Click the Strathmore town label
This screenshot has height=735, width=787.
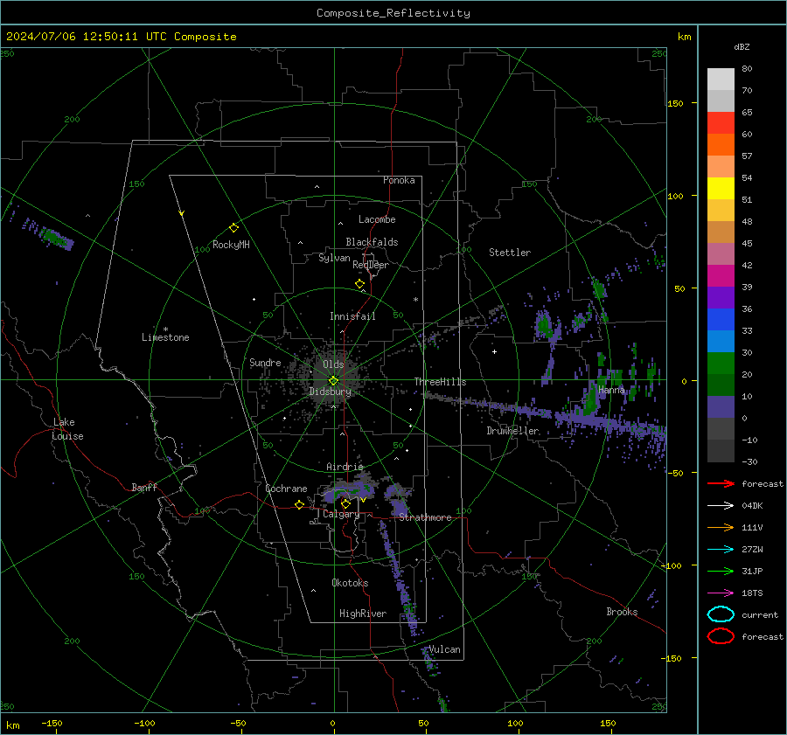click(x=425, y=517)
